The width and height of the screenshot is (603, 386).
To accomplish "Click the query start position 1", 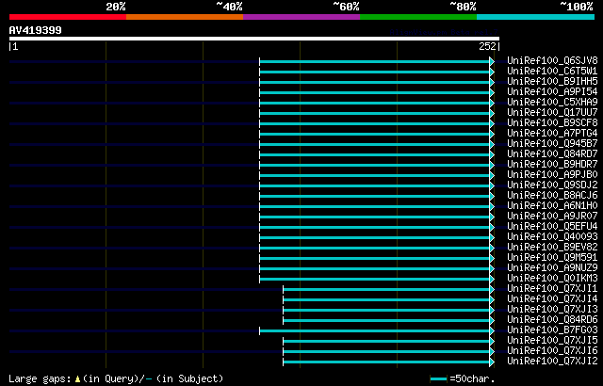I will coord(15,46).
